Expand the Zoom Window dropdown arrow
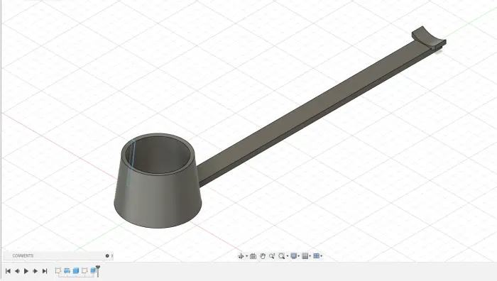Image resolution: width=497 pixels, height=281 pixels. pyautogui.click(x=288, y=256)
